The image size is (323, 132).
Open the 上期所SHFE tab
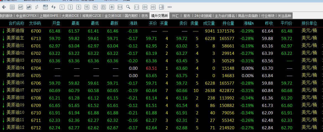[49, 16]
